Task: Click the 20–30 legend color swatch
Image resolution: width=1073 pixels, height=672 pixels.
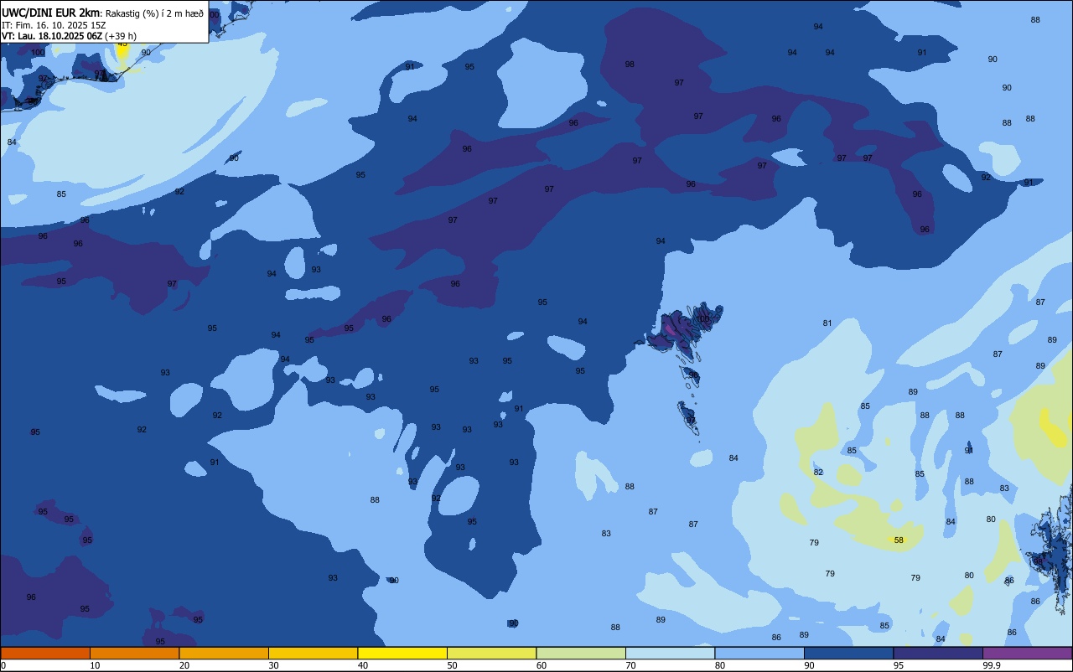Action: point(224,653)
